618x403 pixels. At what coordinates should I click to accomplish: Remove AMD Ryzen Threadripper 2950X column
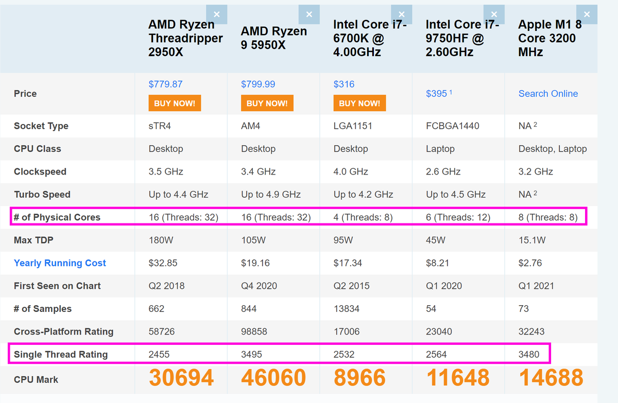(216, 14)
